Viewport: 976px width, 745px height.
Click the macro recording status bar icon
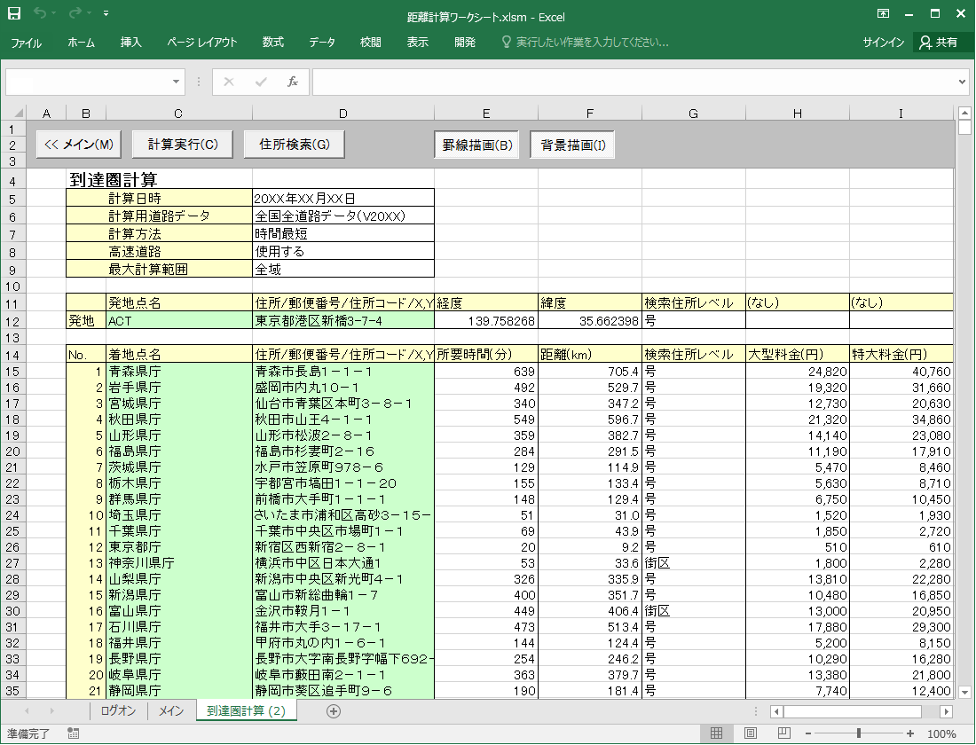(73, 733)
